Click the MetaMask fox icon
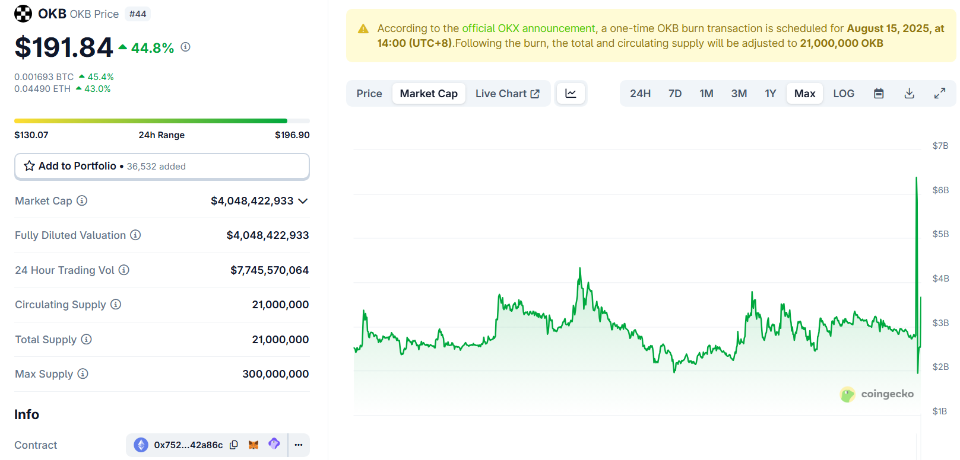The width and height of the screenshot is (960, 460). (x=254, y=445)
